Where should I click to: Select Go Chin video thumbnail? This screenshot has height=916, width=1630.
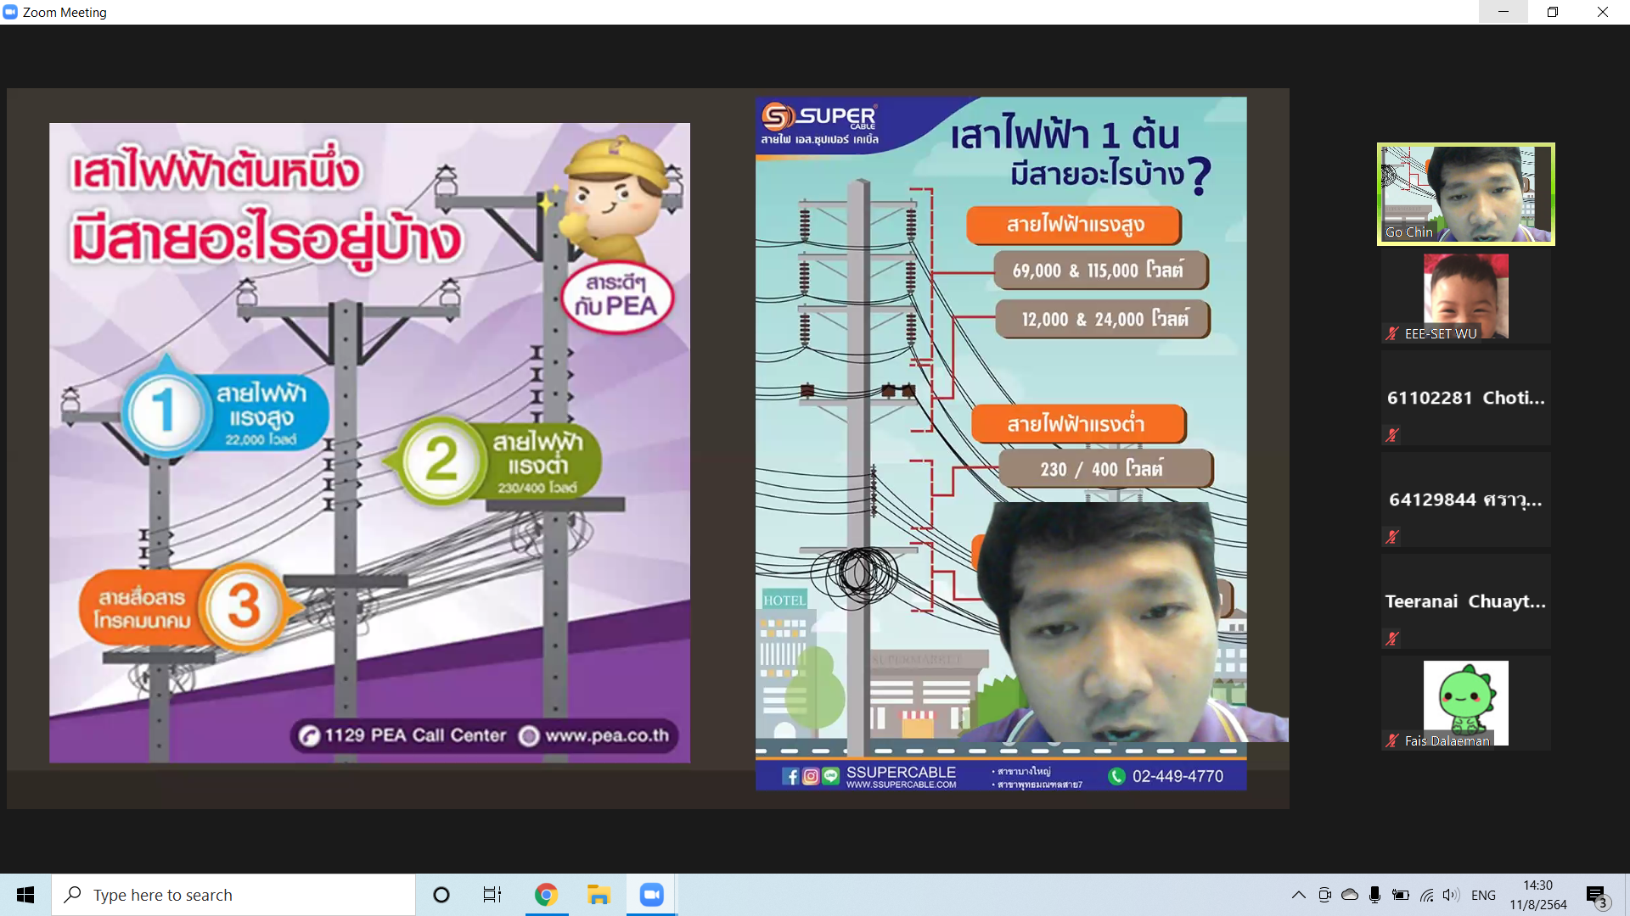click(1465, 194)
